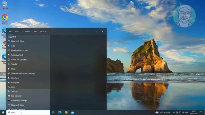Click the taskbar search input field
The image size is (205, 115).
click(x=28, y=112)
